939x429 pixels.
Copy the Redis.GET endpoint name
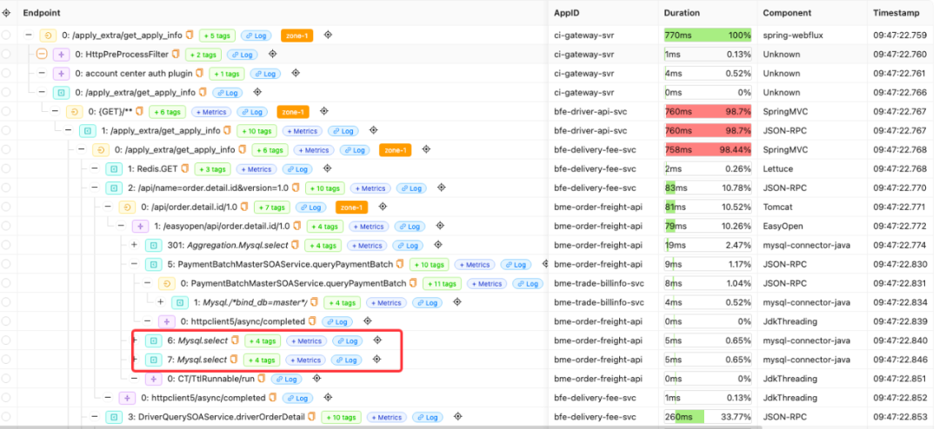pyautogui.click(x=186, y=168)
